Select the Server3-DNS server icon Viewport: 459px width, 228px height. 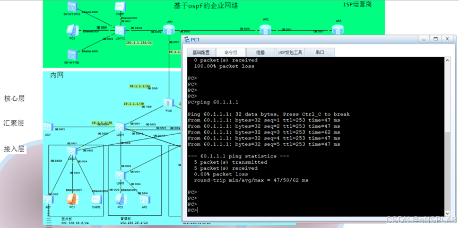72,6
